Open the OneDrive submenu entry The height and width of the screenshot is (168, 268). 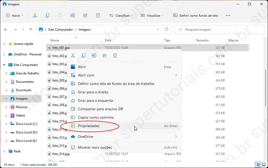(124, 137)
